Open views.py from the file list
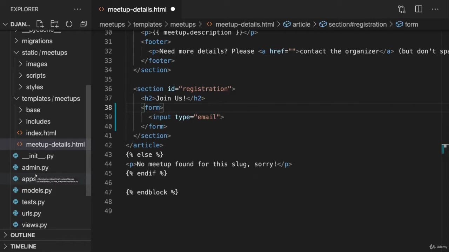 coord(34,225)
